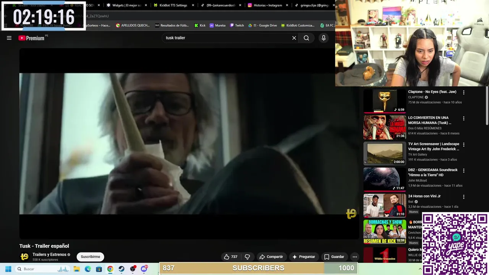This screenshot has height=275, width=489.
Task: Open Google Chrome from the taskbar
Action: coord(110,269)
